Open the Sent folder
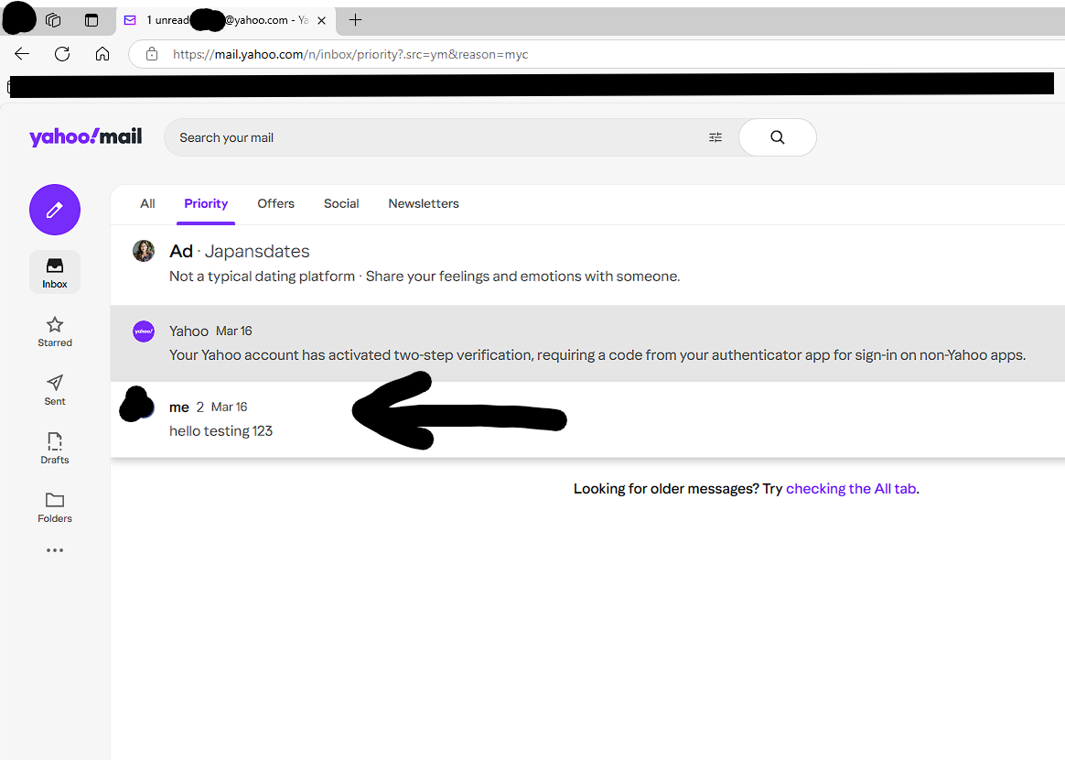 coord(54,390)
